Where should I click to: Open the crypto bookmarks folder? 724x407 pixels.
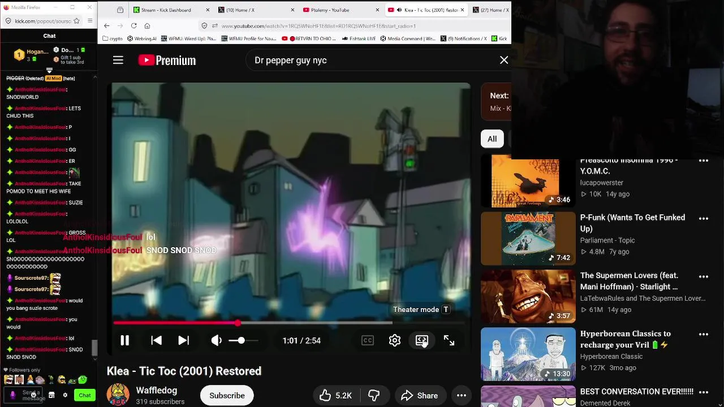(x=113, y=38)
